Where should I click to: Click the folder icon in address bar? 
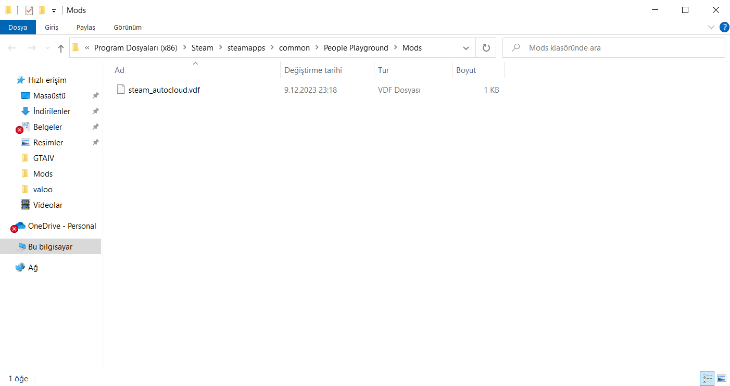76,48
